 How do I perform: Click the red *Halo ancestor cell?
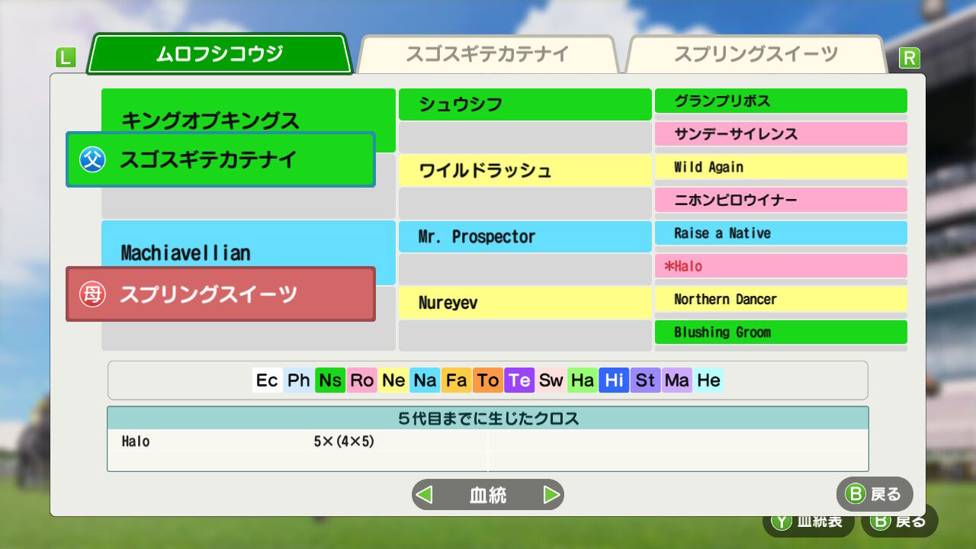point(781,266)
